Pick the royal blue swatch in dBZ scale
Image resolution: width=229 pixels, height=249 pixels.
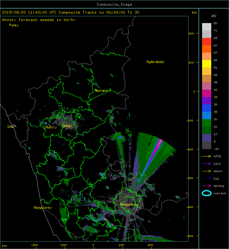207,108
